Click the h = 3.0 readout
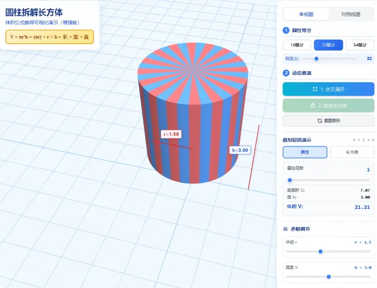Screen dimensions: 377x288 coord(363,267)
